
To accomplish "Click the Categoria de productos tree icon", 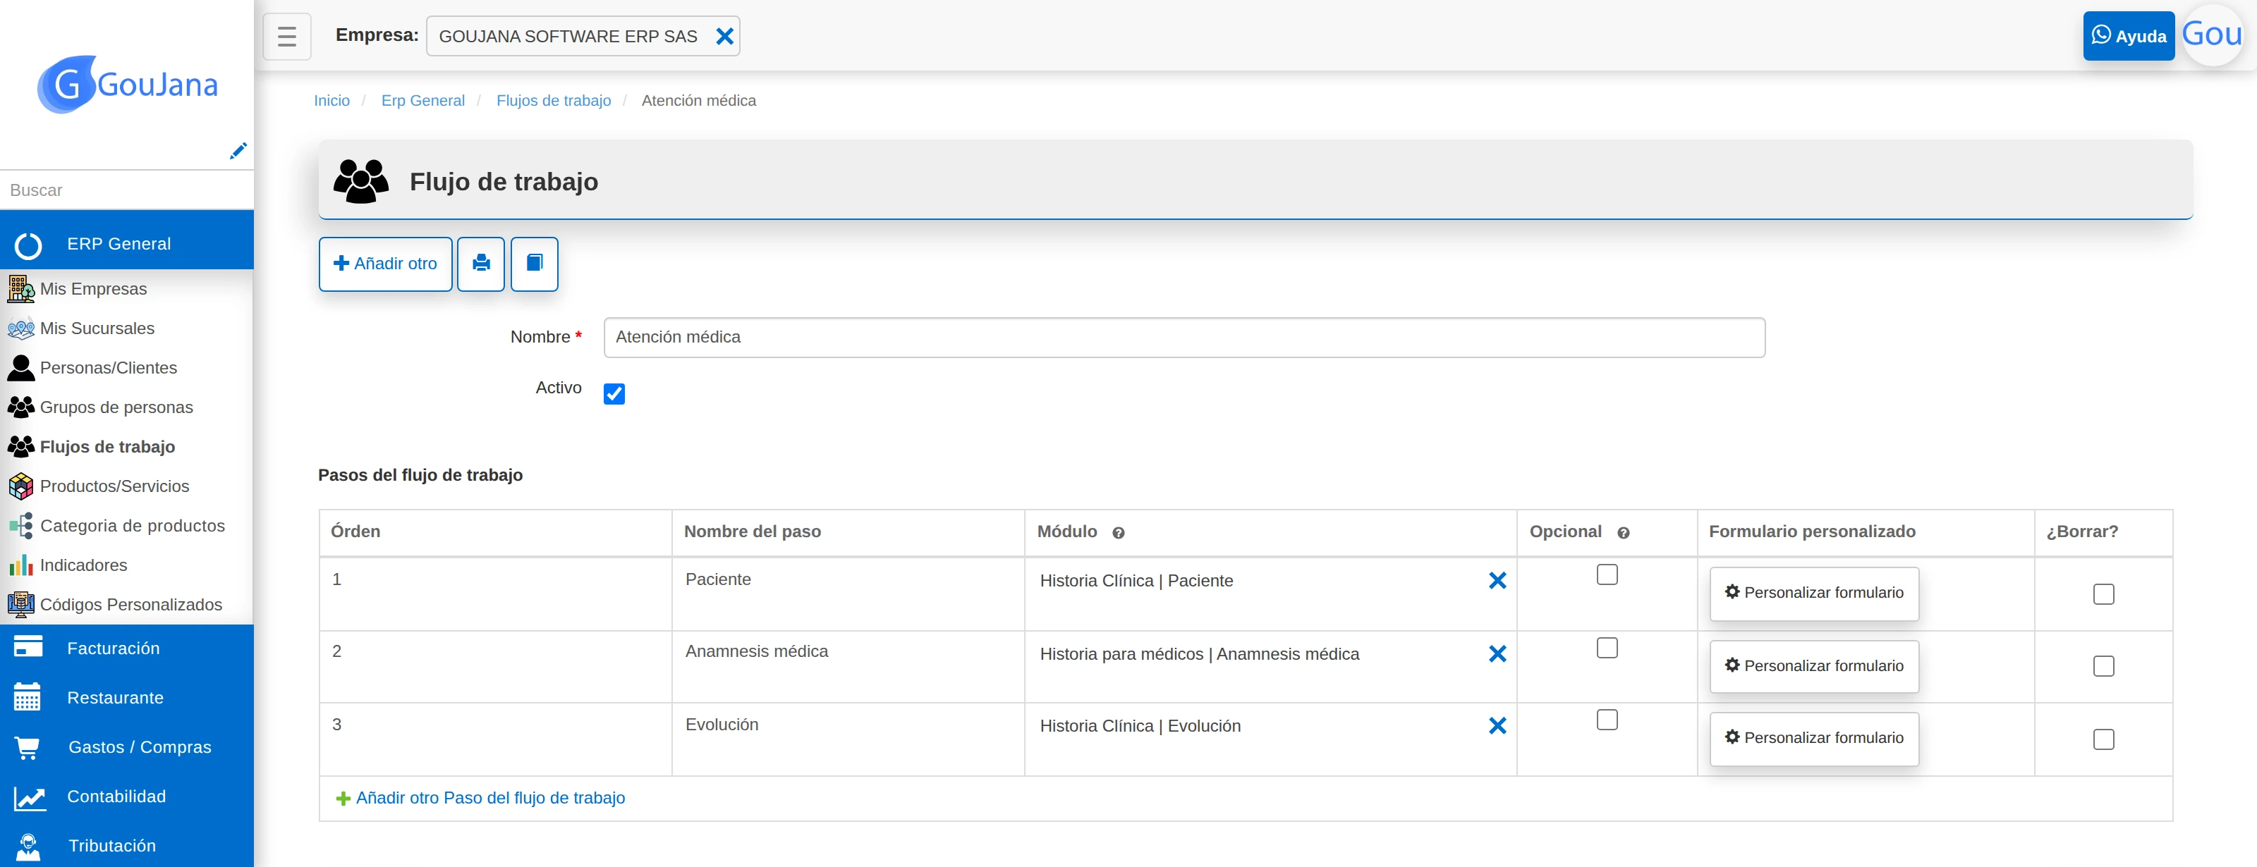I will 21,525.
